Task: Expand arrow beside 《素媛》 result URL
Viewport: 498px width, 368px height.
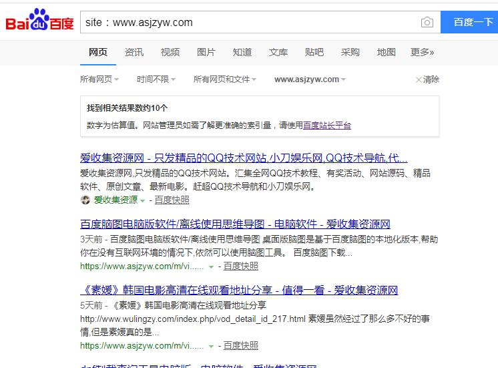Action: 211,347
